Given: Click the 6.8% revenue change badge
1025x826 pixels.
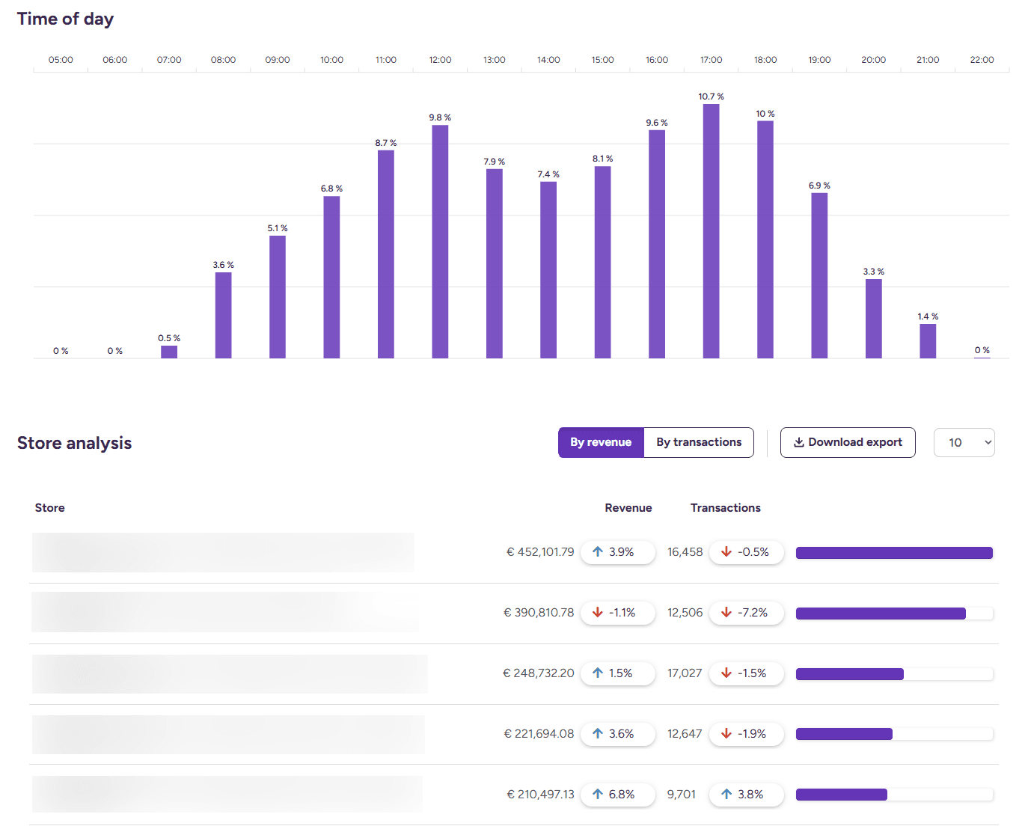Looking at the screenshot, I should pyautogui.click(x=618, y=795).
